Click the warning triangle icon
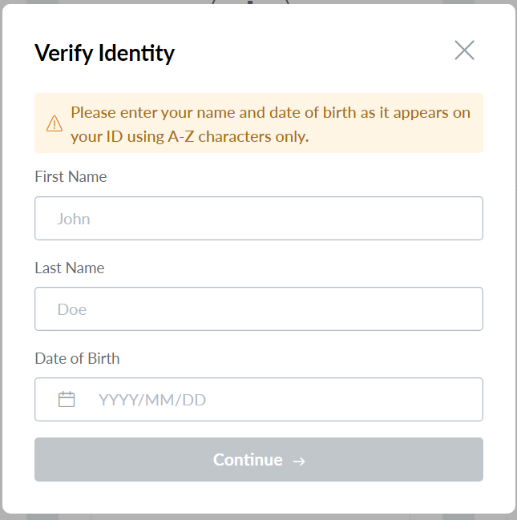517x520 pixels. tap(55, 123)
